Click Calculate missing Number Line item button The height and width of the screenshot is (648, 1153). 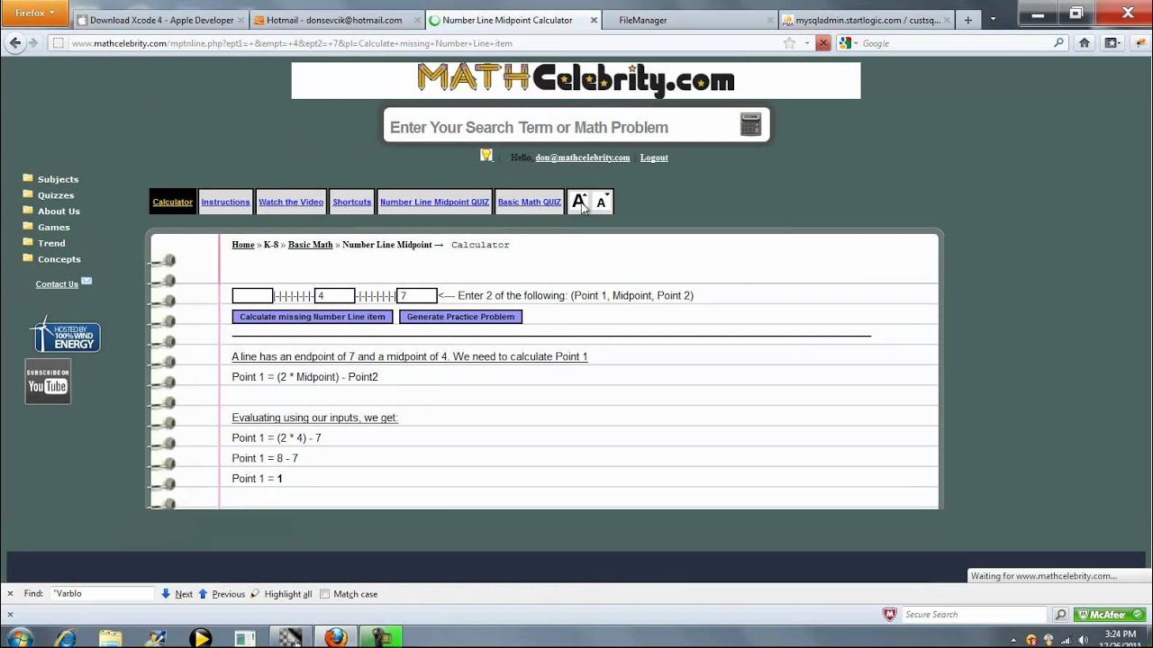pos(313,317)
